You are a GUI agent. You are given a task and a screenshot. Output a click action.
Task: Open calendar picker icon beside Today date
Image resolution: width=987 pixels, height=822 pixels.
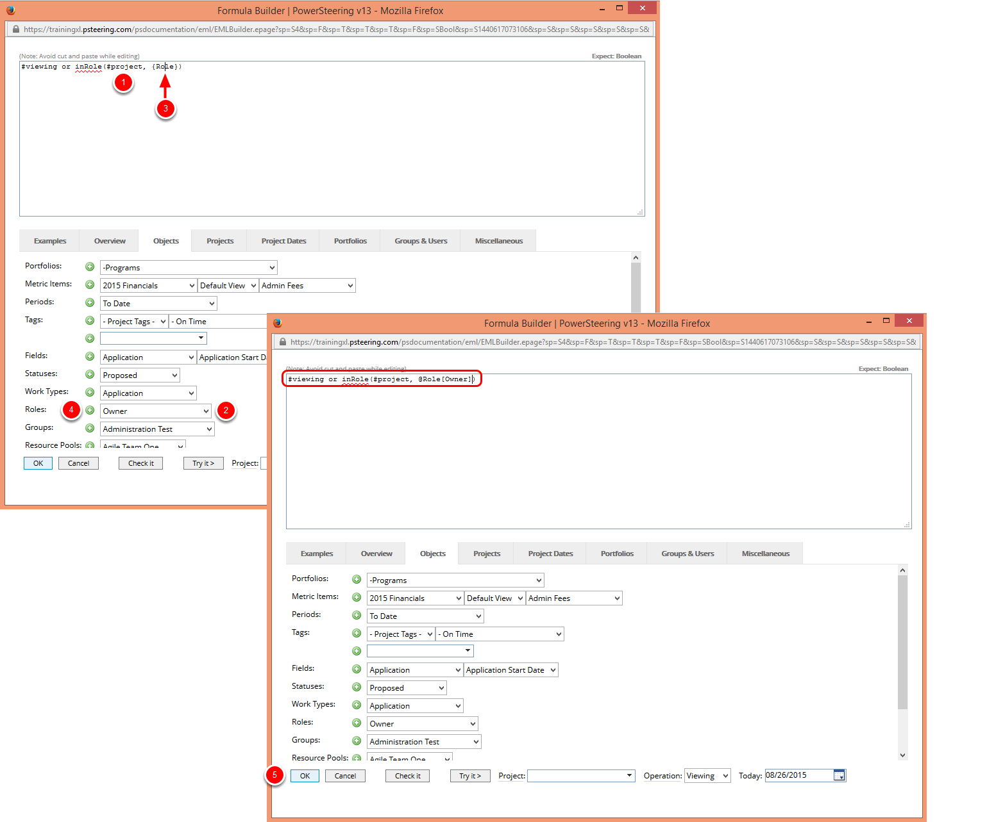click(839, 776)
